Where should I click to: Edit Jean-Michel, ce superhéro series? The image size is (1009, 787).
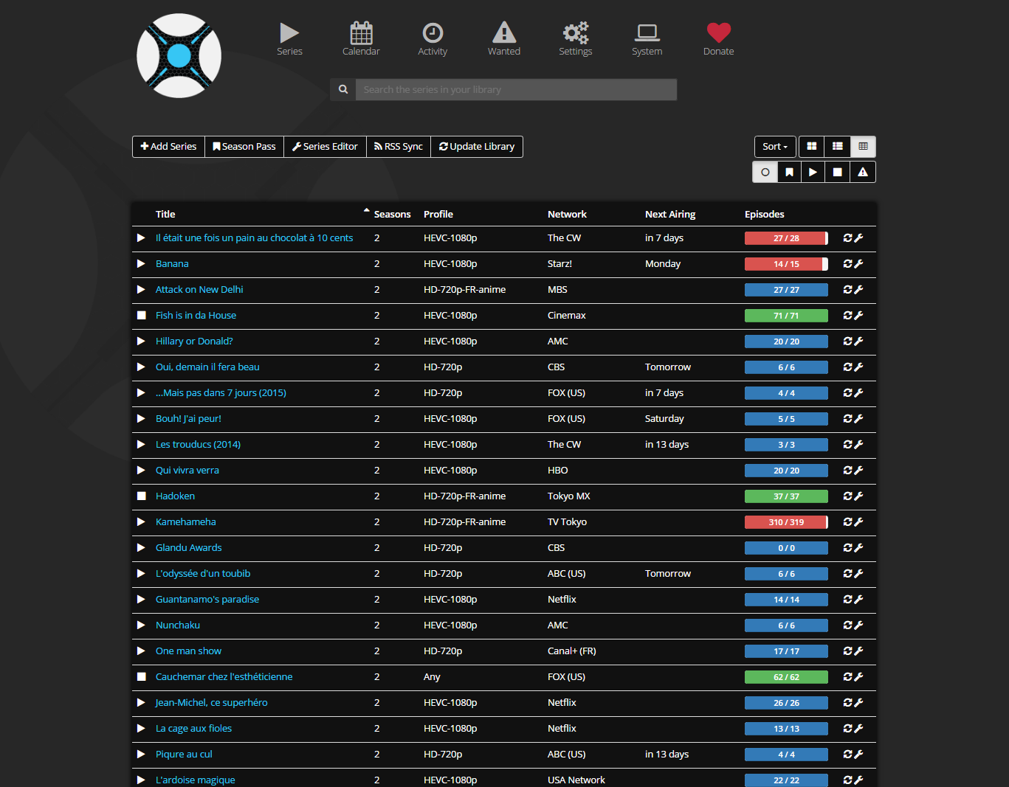click(858, 703)
